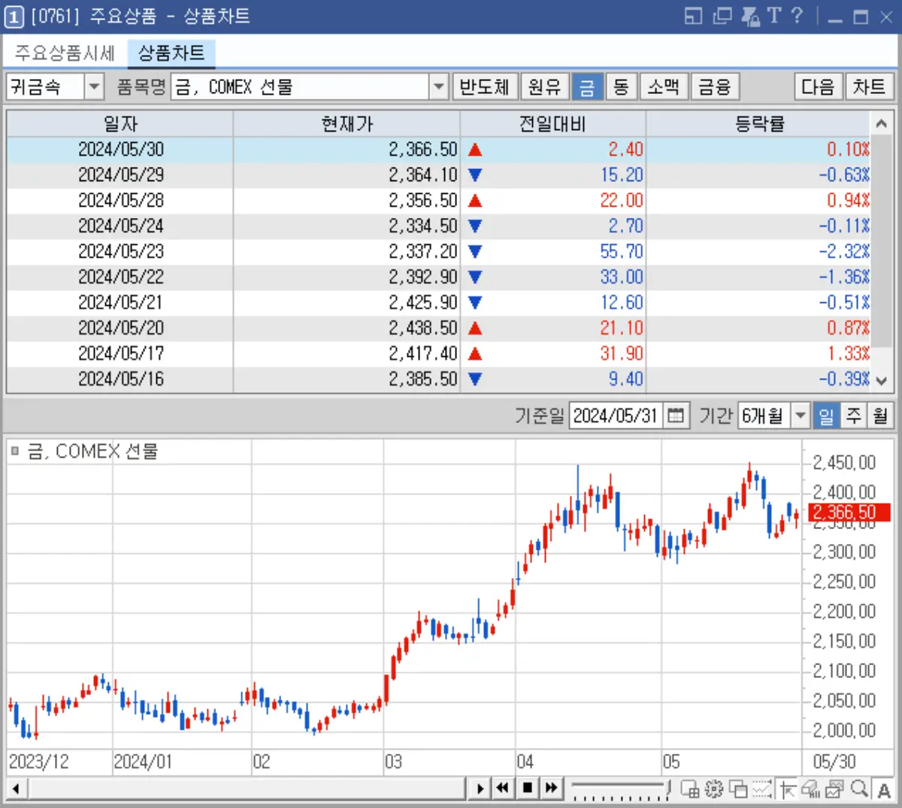
Task: Click the 2024/05/24 date cell
Action: (x=121, y=226)
